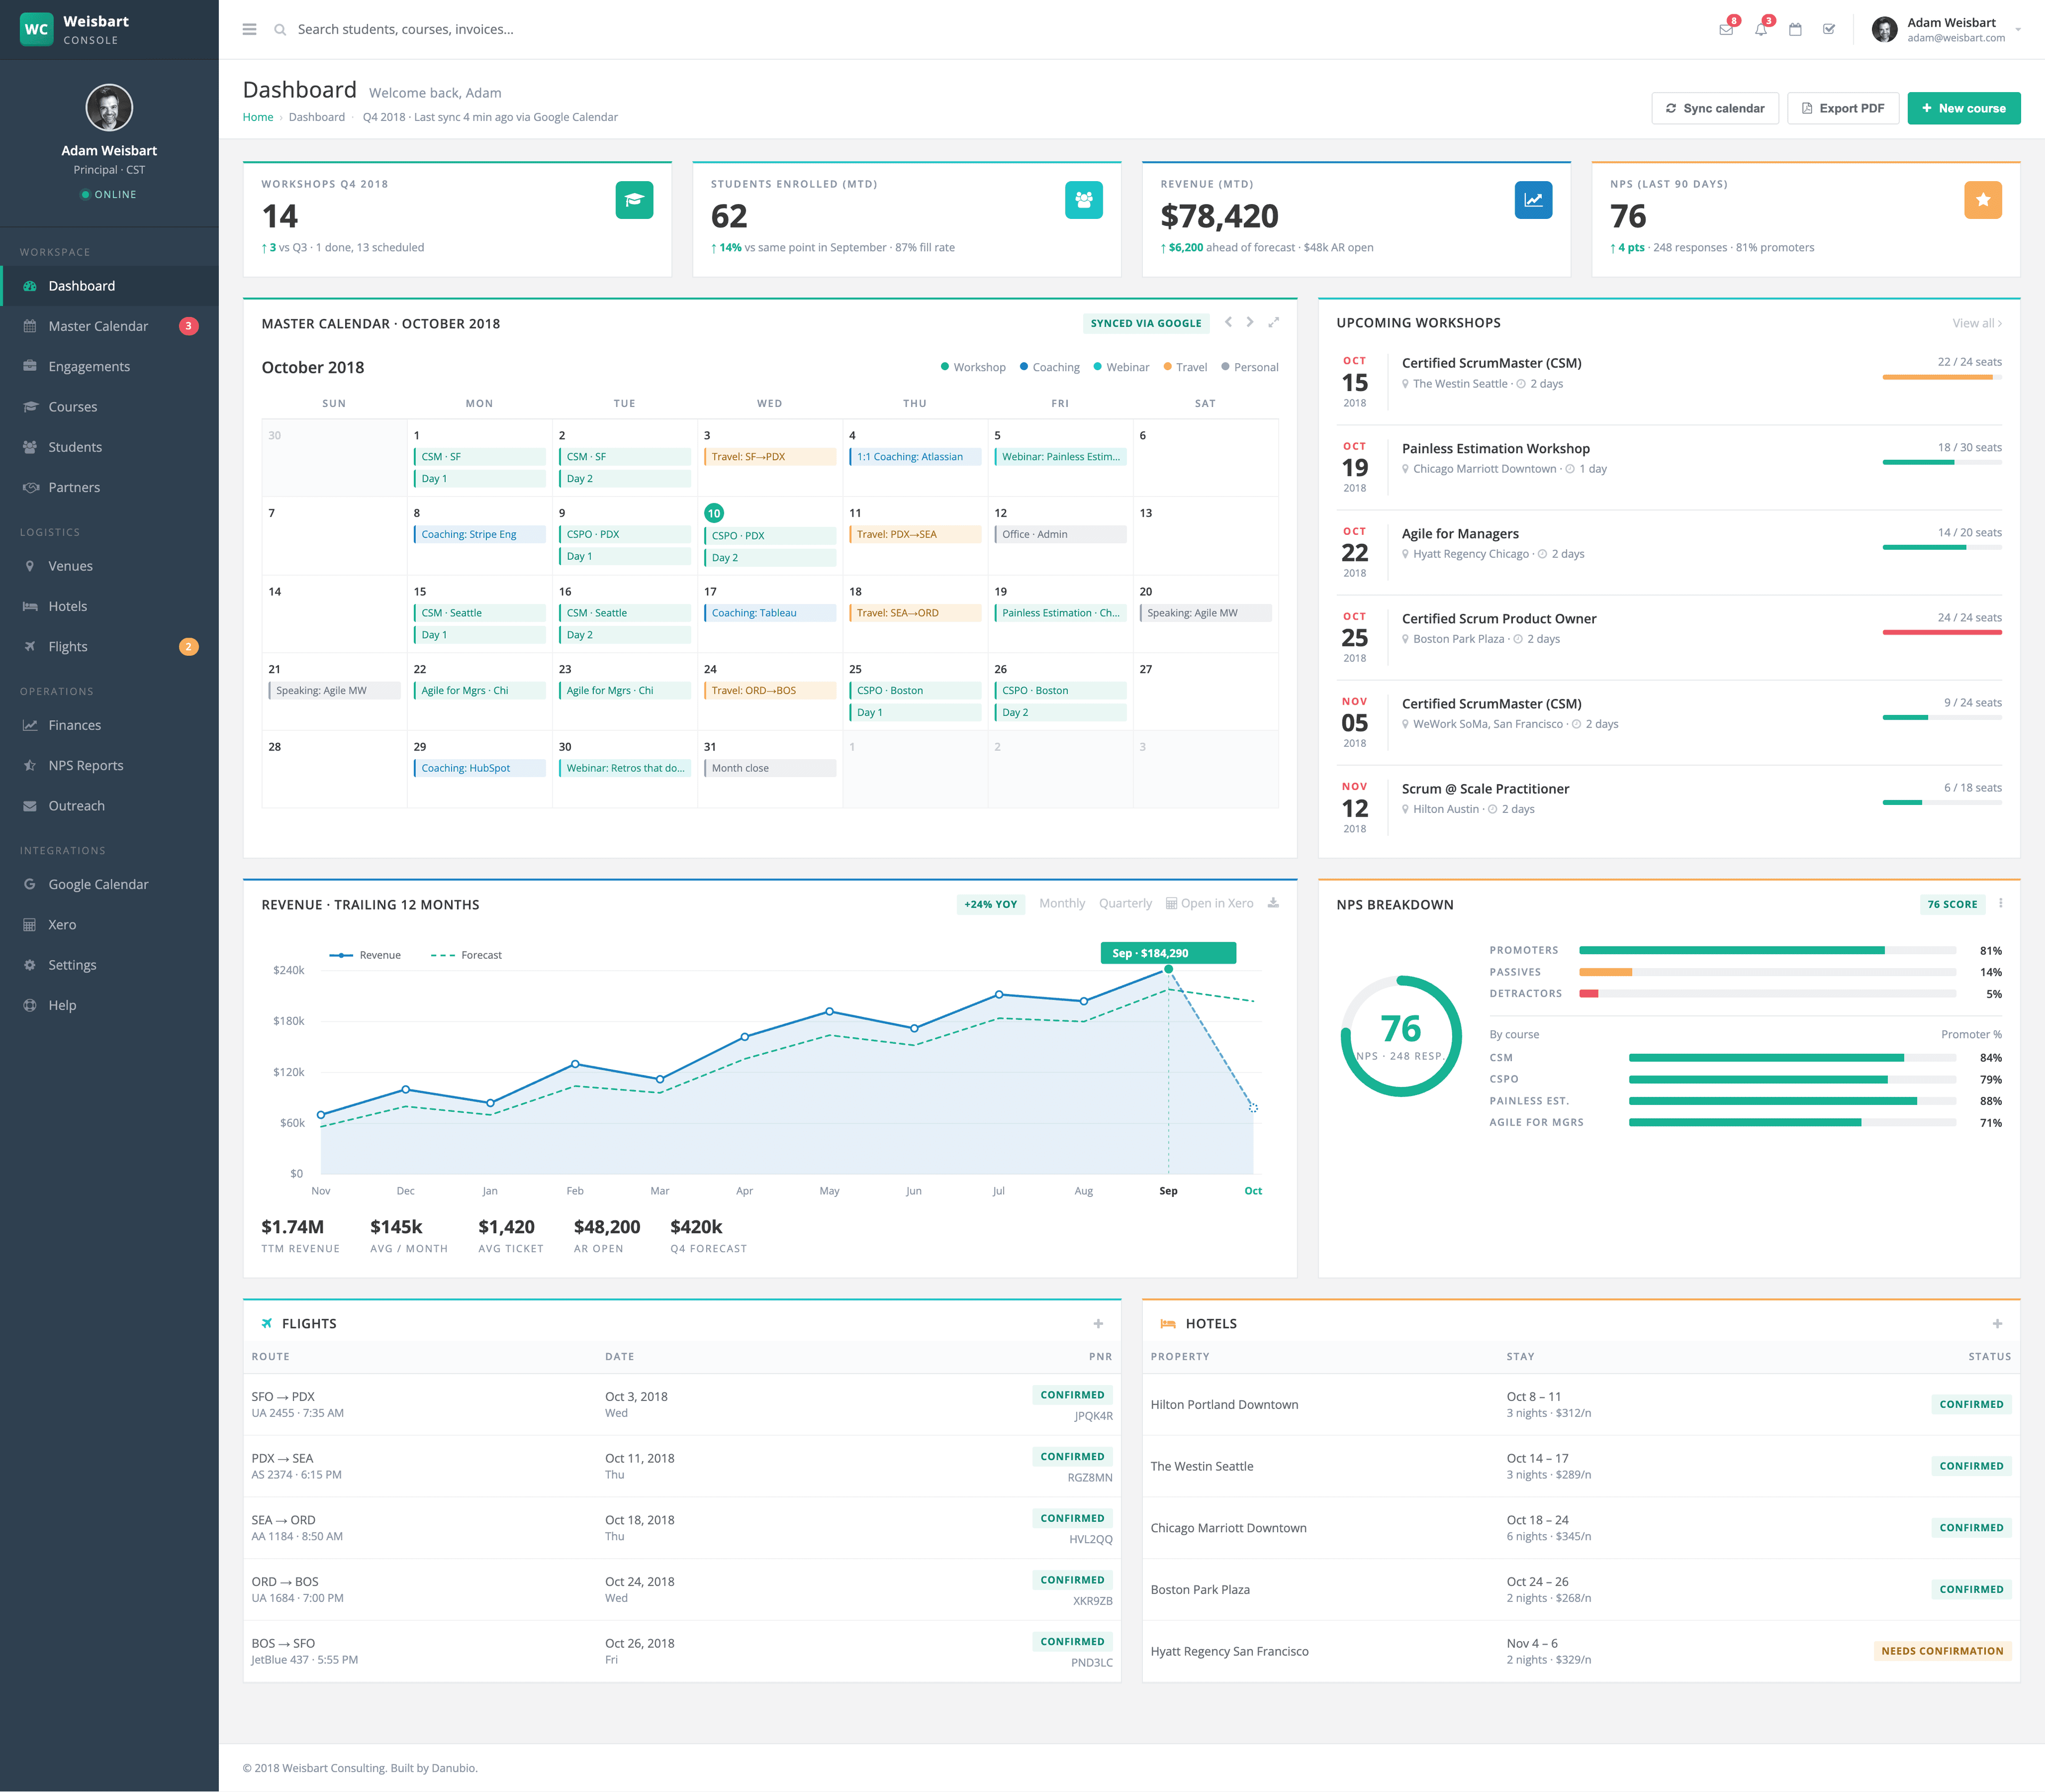Click View all upcoming workshops link
The height and width of the screenshot is (1792, 2045).
(1977, 323)
